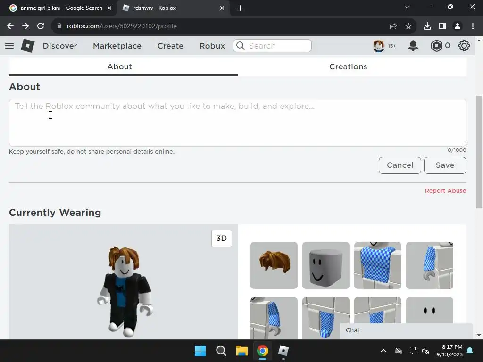Open the tab search dropdown arrow
The image size is (483, 362).
click(407, 7)
